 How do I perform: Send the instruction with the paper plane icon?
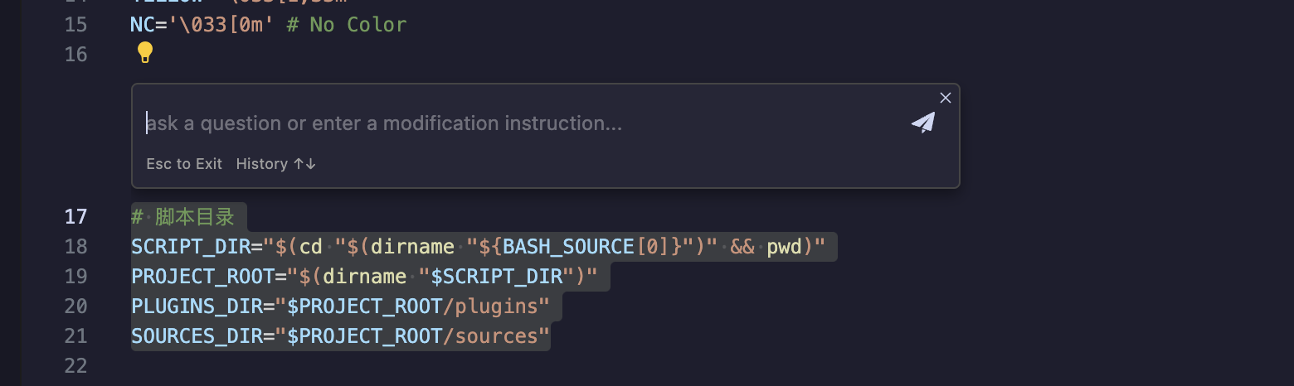923,123
